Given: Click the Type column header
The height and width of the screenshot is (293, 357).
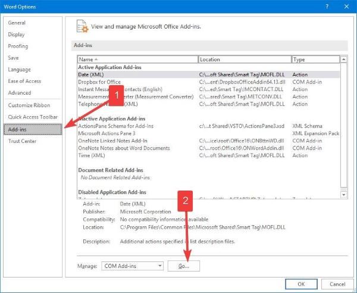Looking at the screenshot, I should [315, 60].
